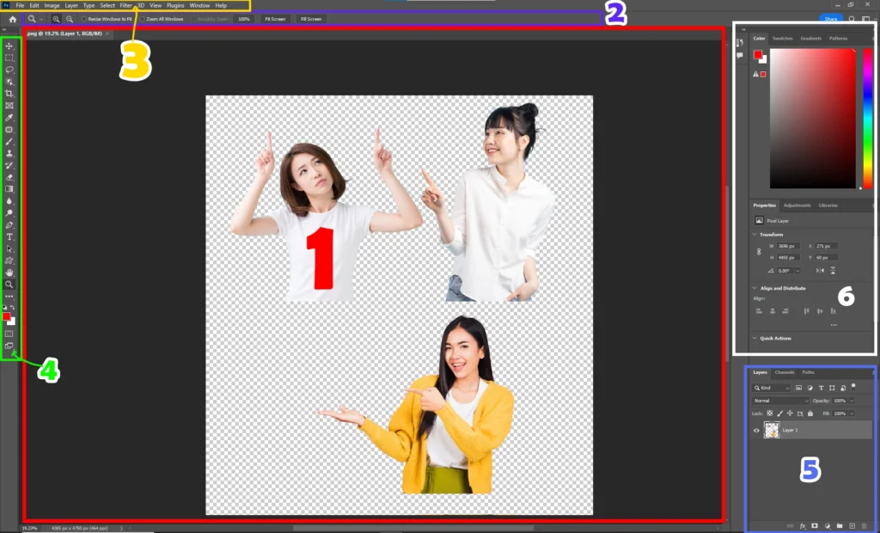This screenshot has width=880, height=533.
Task: Switch to the Channels tab
Action: point(785,372)
